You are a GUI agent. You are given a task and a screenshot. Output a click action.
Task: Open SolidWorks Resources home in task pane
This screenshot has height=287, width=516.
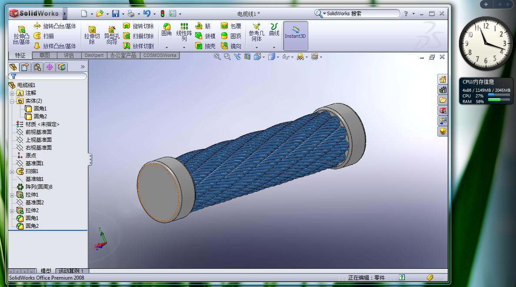point(443,79)
